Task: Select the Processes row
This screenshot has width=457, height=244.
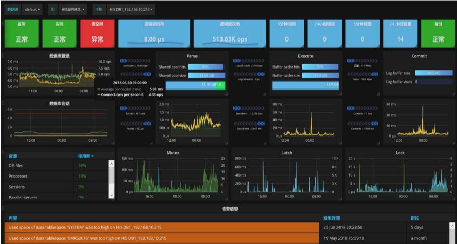Action: click(56, 176)
